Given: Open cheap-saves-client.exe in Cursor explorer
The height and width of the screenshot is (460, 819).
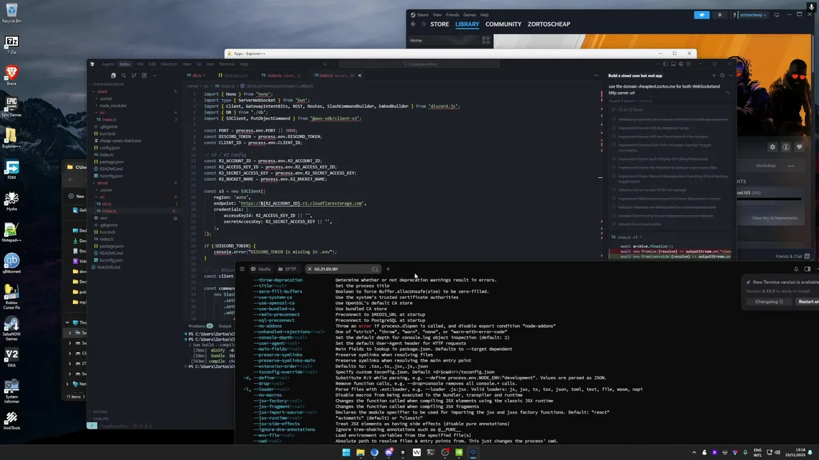Looking at the screenshot, I should 120,141.
